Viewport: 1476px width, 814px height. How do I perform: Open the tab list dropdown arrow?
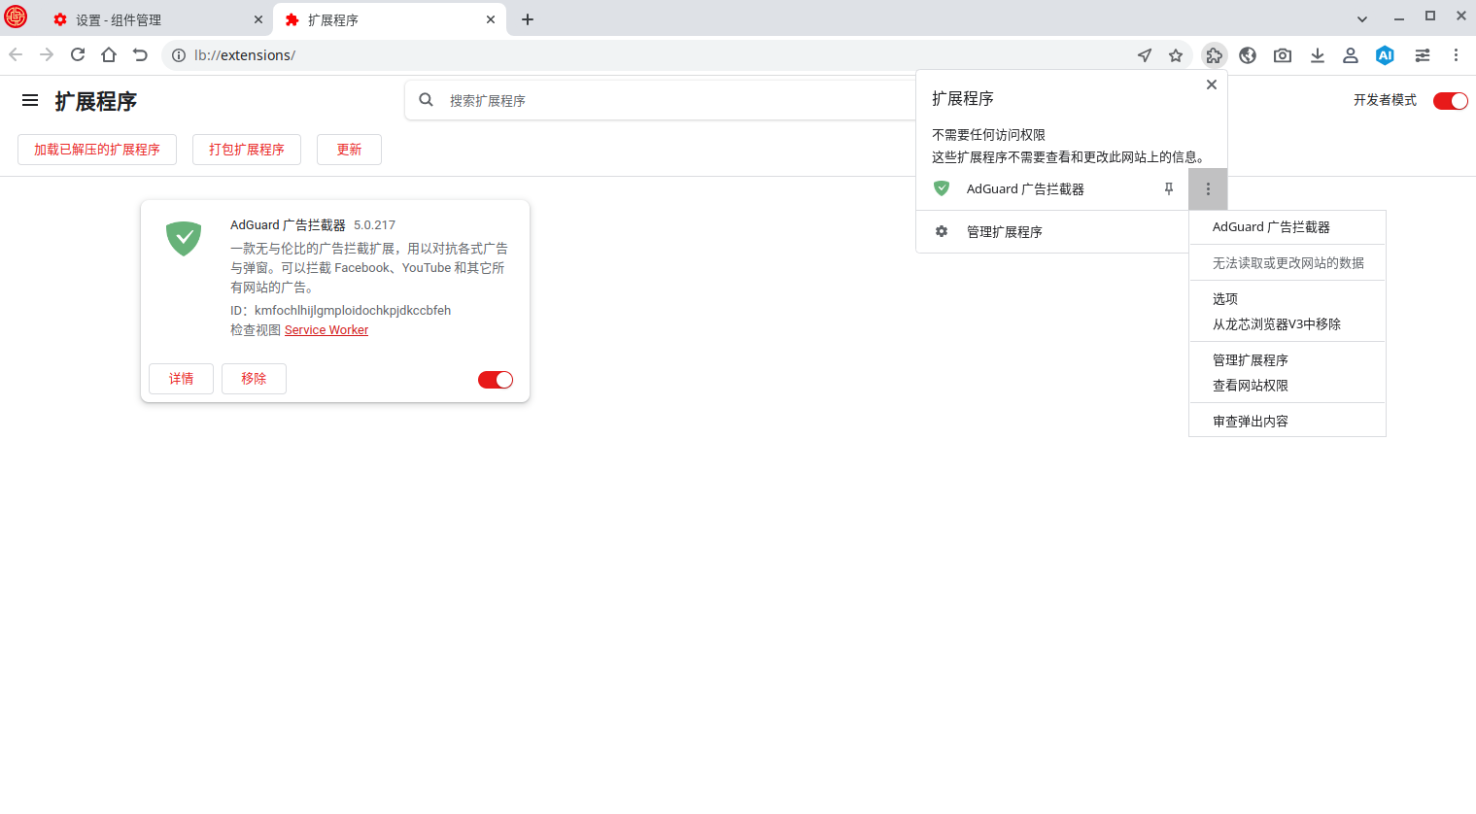pos(1362,19)
